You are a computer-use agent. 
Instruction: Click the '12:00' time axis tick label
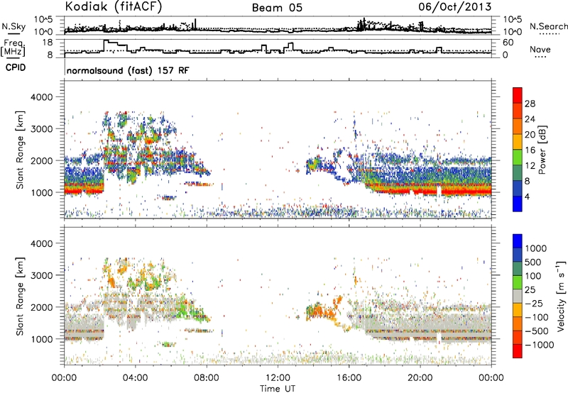tap(278, 378)
